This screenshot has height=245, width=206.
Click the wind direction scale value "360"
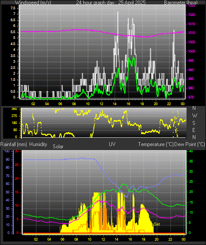[x=14, y=109]
